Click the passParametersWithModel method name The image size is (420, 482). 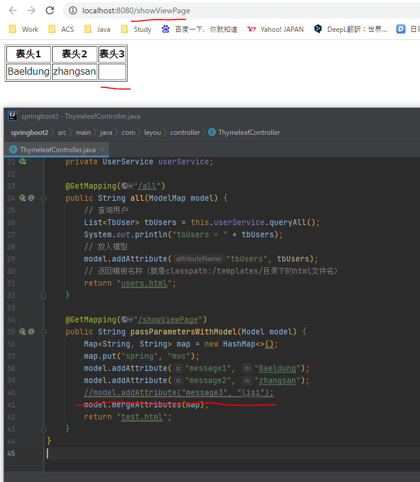pos(184,332)
